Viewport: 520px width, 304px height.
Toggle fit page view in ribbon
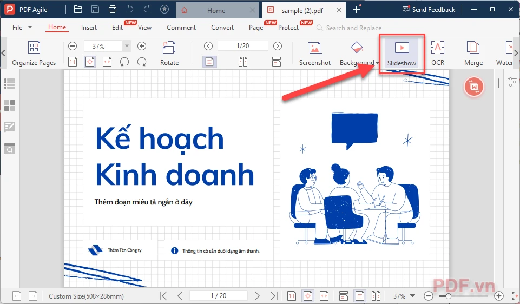coord(90,62)
